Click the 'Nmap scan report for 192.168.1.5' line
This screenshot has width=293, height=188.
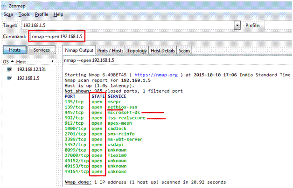pos(107,81)
